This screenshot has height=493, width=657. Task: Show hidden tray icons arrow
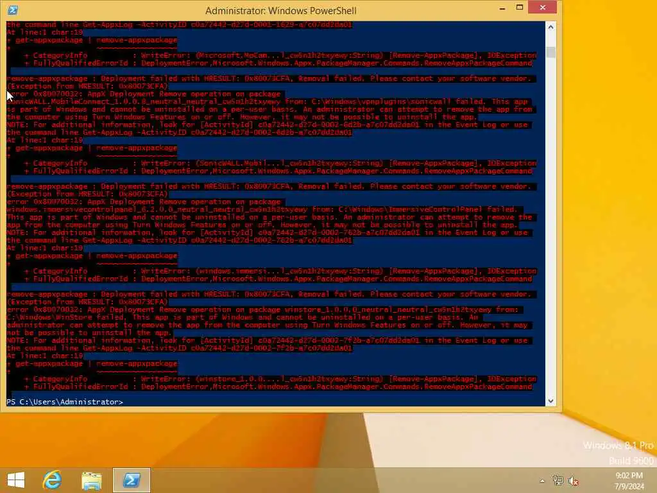tap(542, 481)
